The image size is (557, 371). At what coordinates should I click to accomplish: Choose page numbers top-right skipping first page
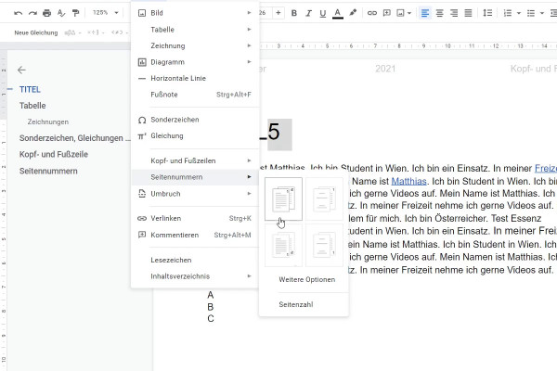click(x=324, y=198)
